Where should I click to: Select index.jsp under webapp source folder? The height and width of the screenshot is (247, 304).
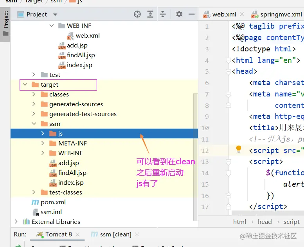(x=79, y=65)
